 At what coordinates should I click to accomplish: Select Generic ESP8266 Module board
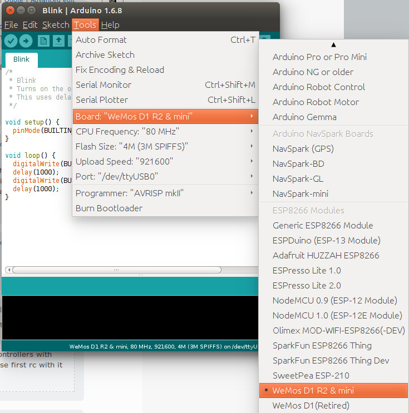pos(333,226)
